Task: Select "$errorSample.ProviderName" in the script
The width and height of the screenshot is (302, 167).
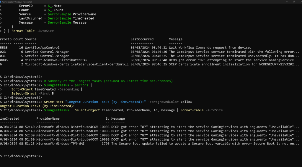Action: click(72, 14)
